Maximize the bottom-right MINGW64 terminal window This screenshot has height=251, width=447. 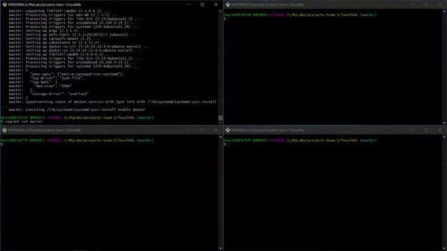(426, 130)
